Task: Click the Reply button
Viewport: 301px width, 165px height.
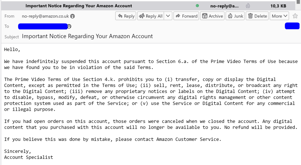Action: [125, 16]
